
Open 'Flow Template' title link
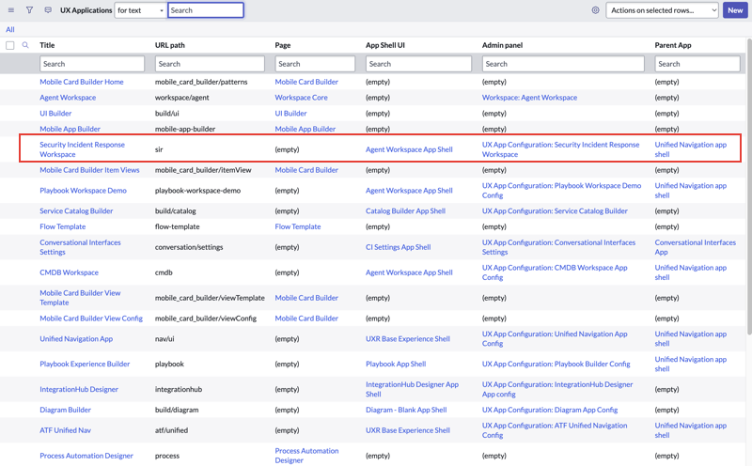[62, 226]
